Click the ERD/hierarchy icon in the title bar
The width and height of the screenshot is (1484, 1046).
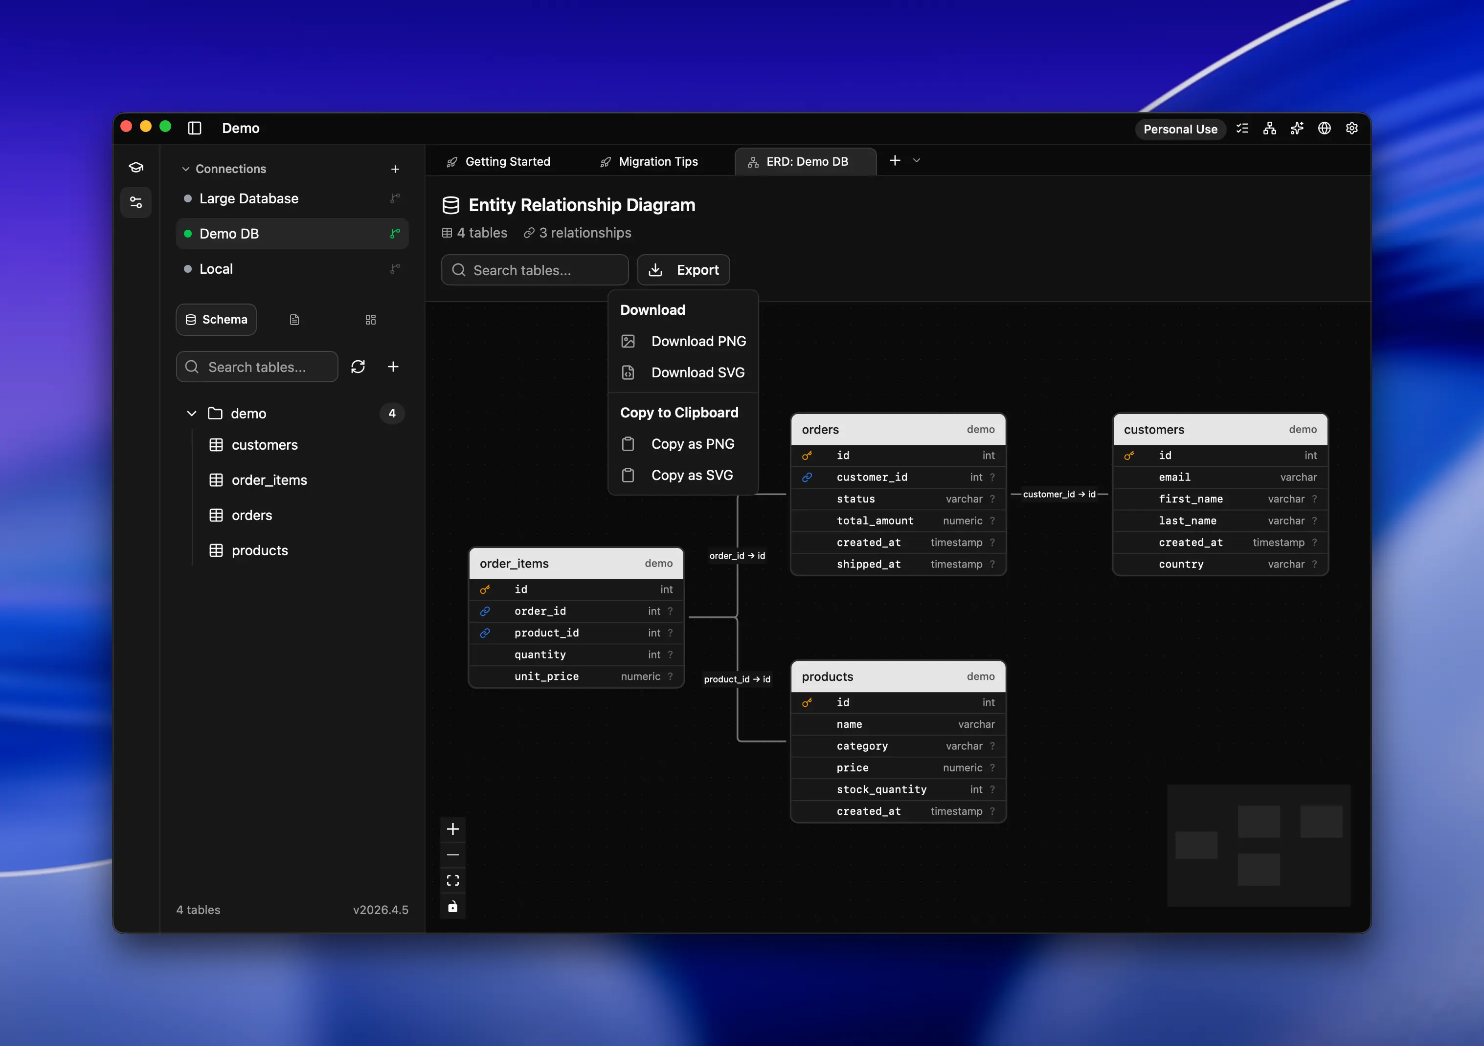[x=1269, y=129]
